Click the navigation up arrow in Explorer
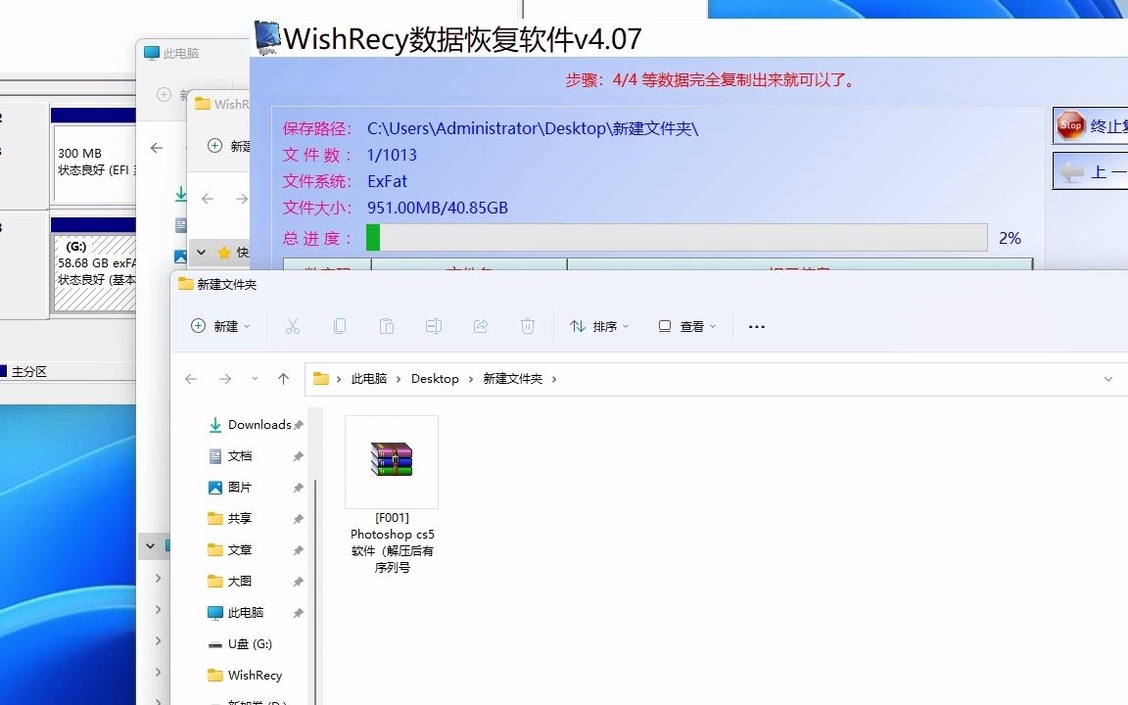The image size is (1128, 705). [x=282, y=378]
